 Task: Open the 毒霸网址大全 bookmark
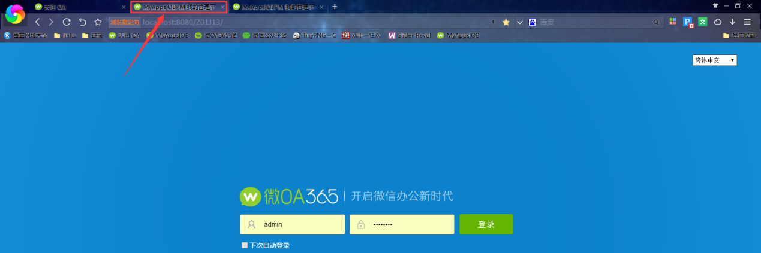coord(26,35)
